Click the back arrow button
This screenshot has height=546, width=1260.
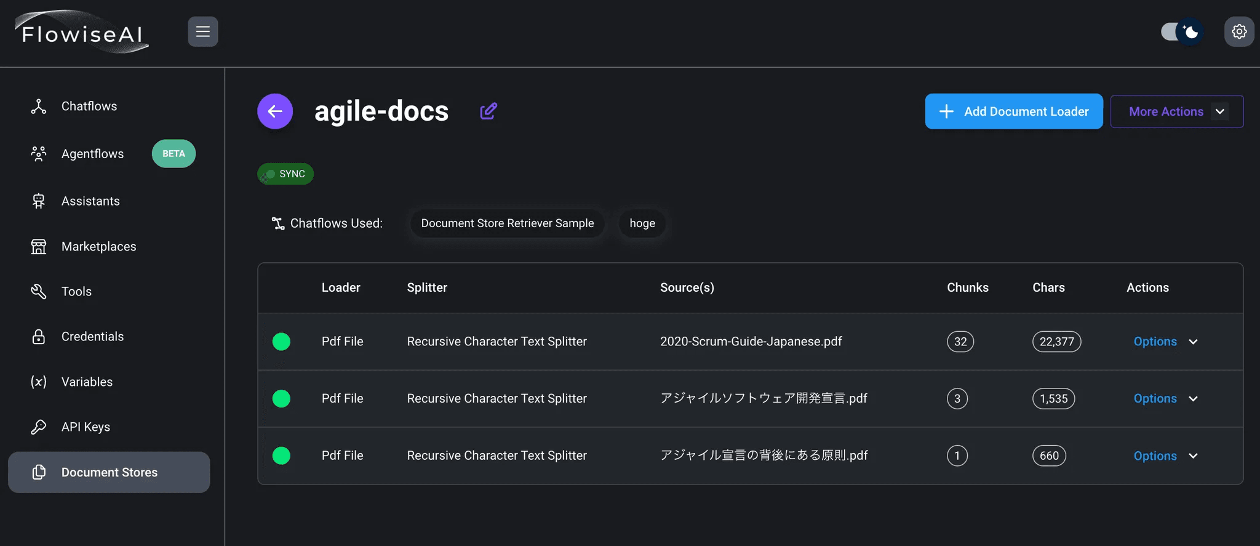[275, 111]
